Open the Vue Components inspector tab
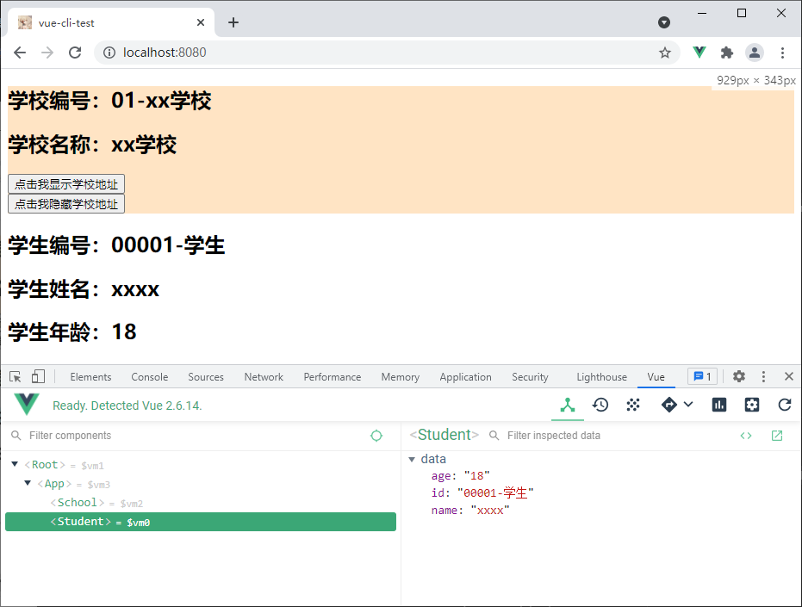 (x=568, y=405)
